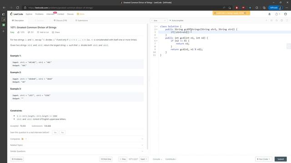Expand the Related Topics section

tap(77, 145)
